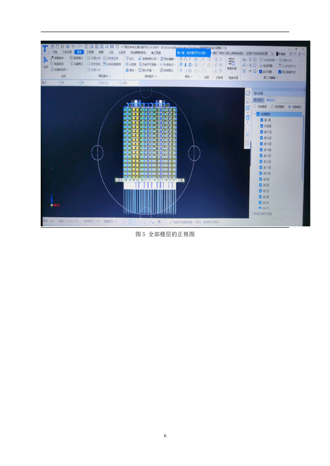Switch to 2D view icon
Viewport: 330px width, 466px height.
(247, 101)
